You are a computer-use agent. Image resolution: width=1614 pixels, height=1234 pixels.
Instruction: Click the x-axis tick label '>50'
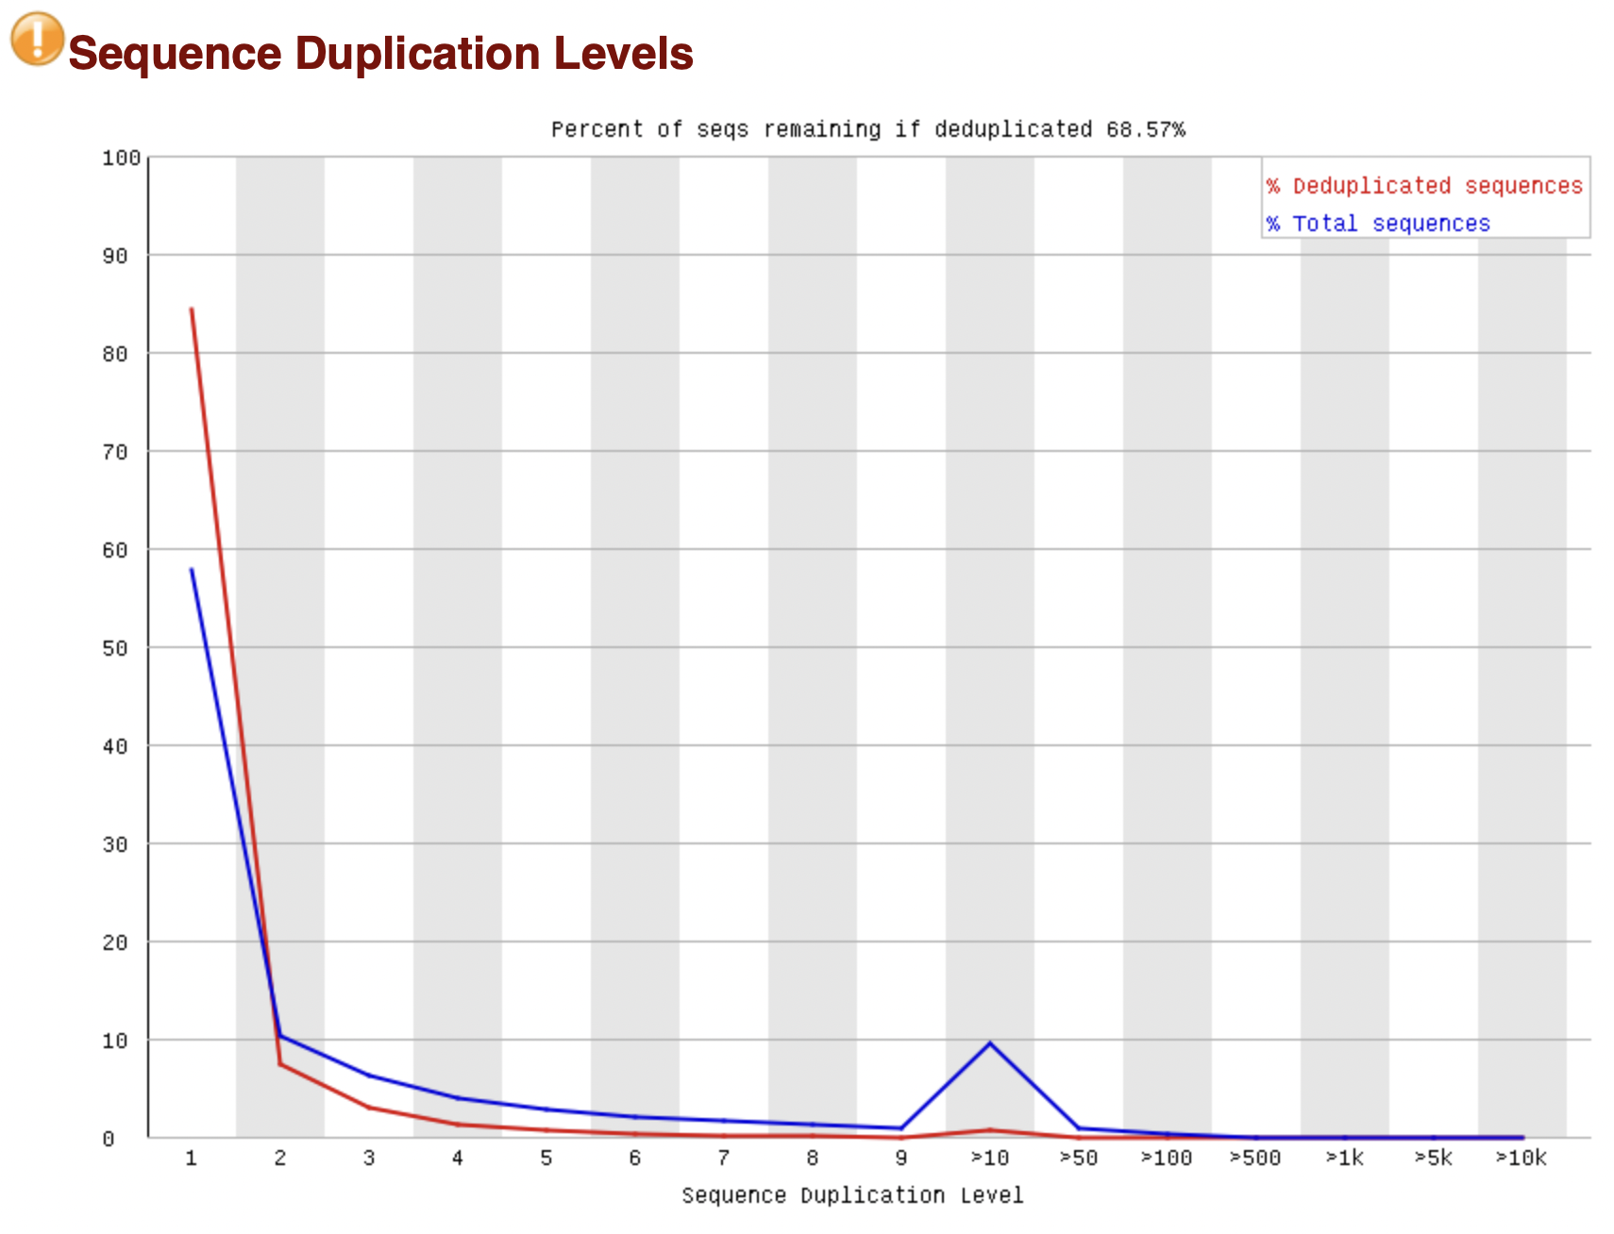[x=1079, y=1158]
